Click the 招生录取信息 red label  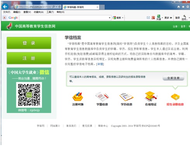tap(175, 104)
